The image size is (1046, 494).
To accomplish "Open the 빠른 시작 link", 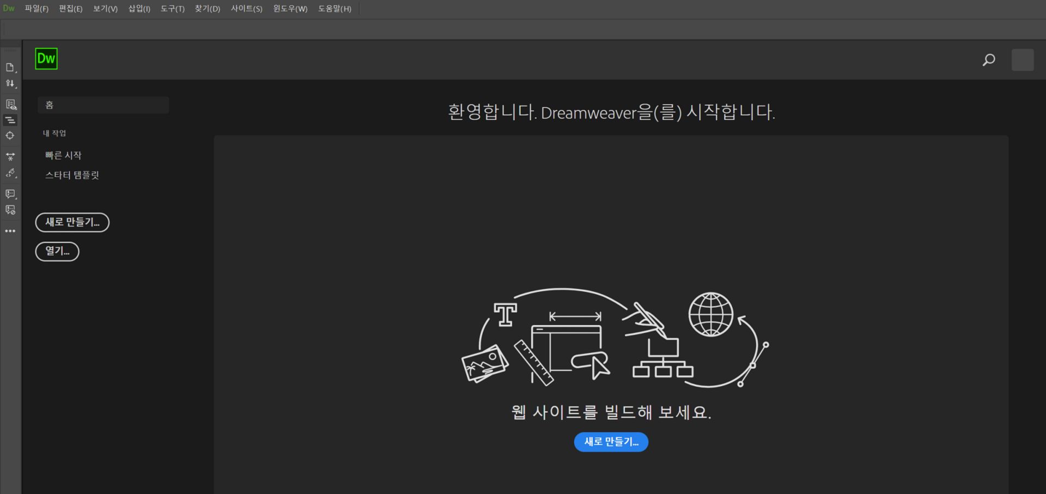I will click(x=64, y=155).
